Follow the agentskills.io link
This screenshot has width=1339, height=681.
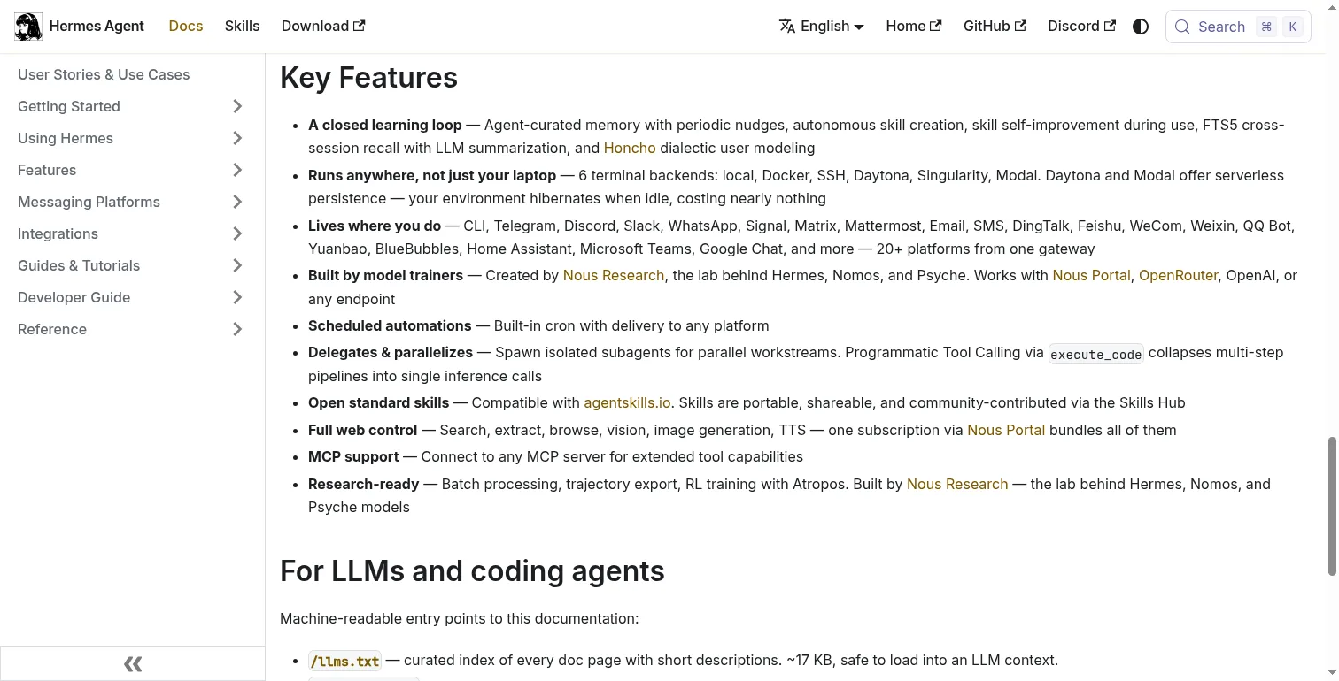627,403
